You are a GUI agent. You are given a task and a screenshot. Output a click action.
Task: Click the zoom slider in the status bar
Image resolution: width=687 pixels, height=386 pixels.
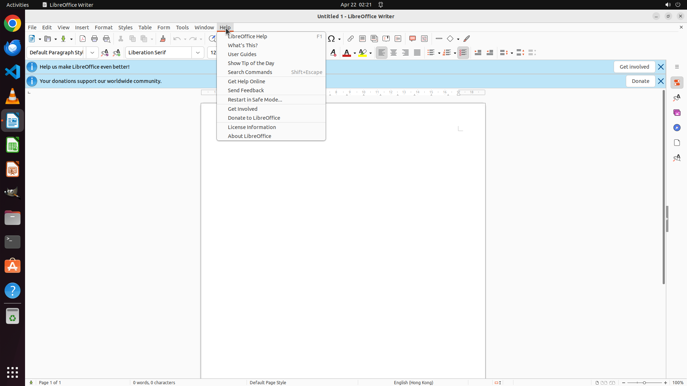point(644,382)
